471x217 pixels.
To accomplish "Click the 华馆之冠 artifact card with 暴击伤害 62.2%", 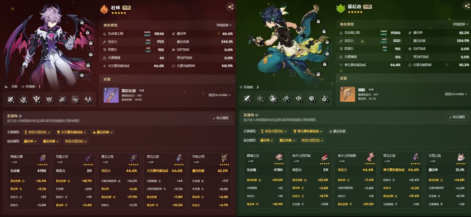I will click(211, 181).
